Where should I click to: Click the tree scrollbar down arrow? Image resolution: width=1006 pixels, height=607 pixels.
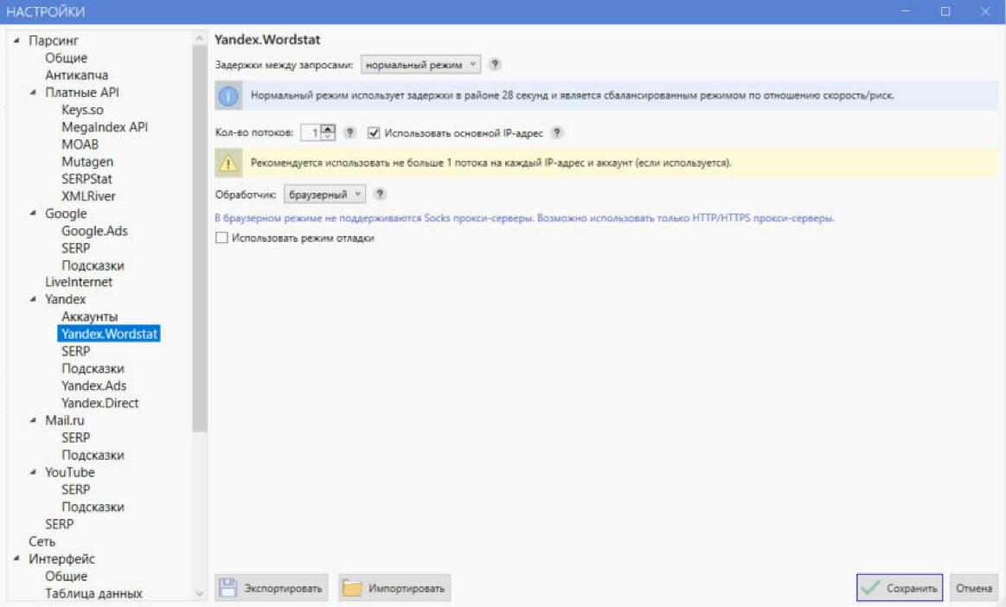point(200,593)
